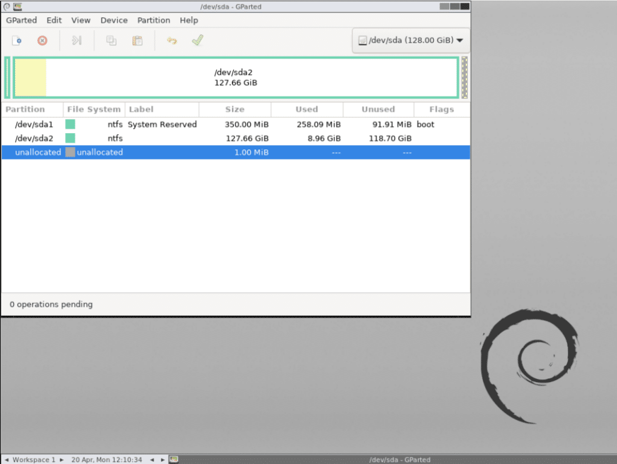
Task: Click the Debian swirl icon in title bar
Action: [x=5, y=7]
